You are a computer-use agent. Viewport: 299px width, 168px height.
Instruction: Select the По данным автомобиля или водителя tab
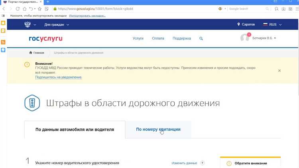(x=75, y=129)
